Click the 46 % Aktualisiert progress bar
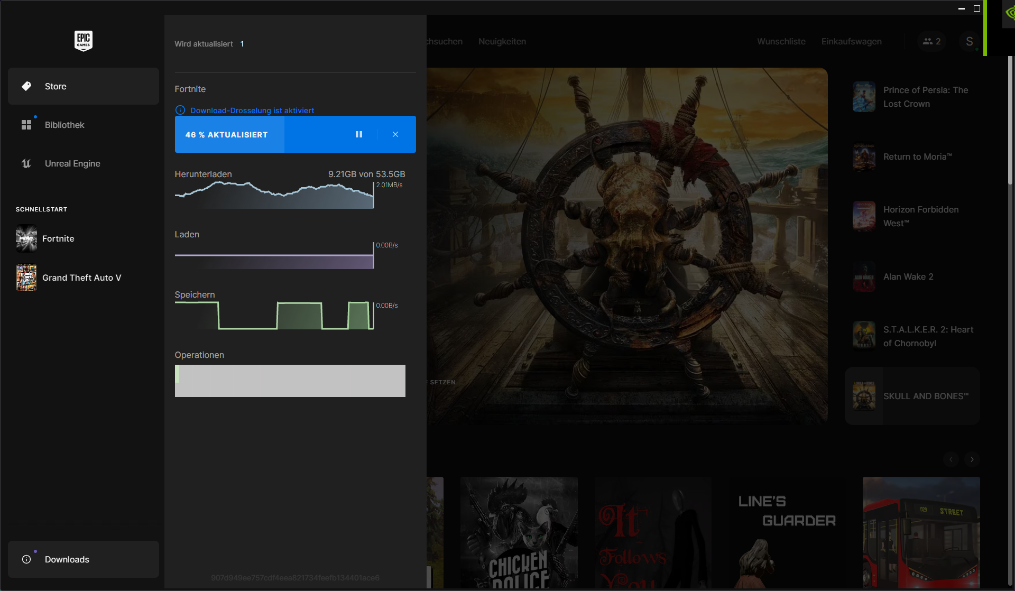The width and height of the screenshot is (1015, 591). point(226,134)
